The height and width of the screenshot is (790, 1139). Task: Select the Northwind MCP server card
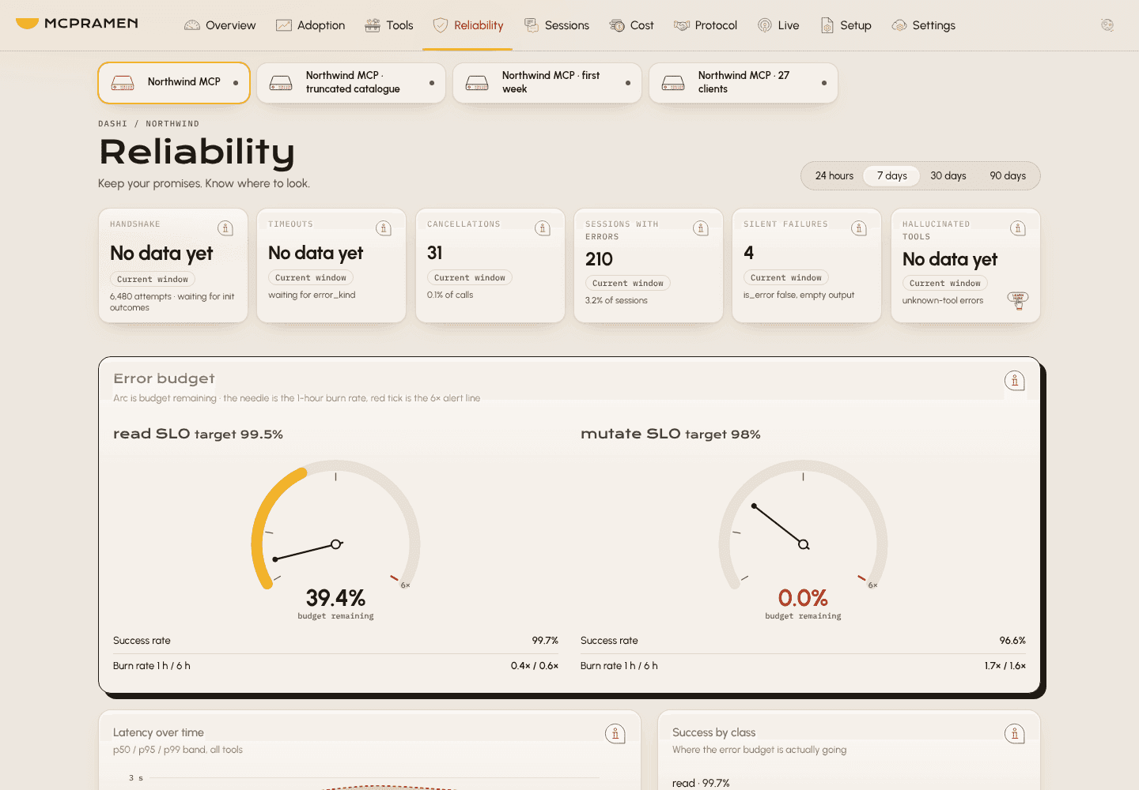pyautogui.click(x=174, y=83)
